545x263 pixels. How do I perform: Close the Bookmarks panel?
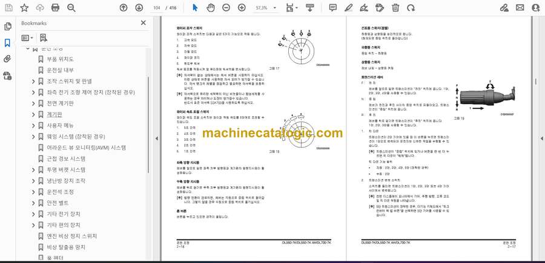coord(143,23)
